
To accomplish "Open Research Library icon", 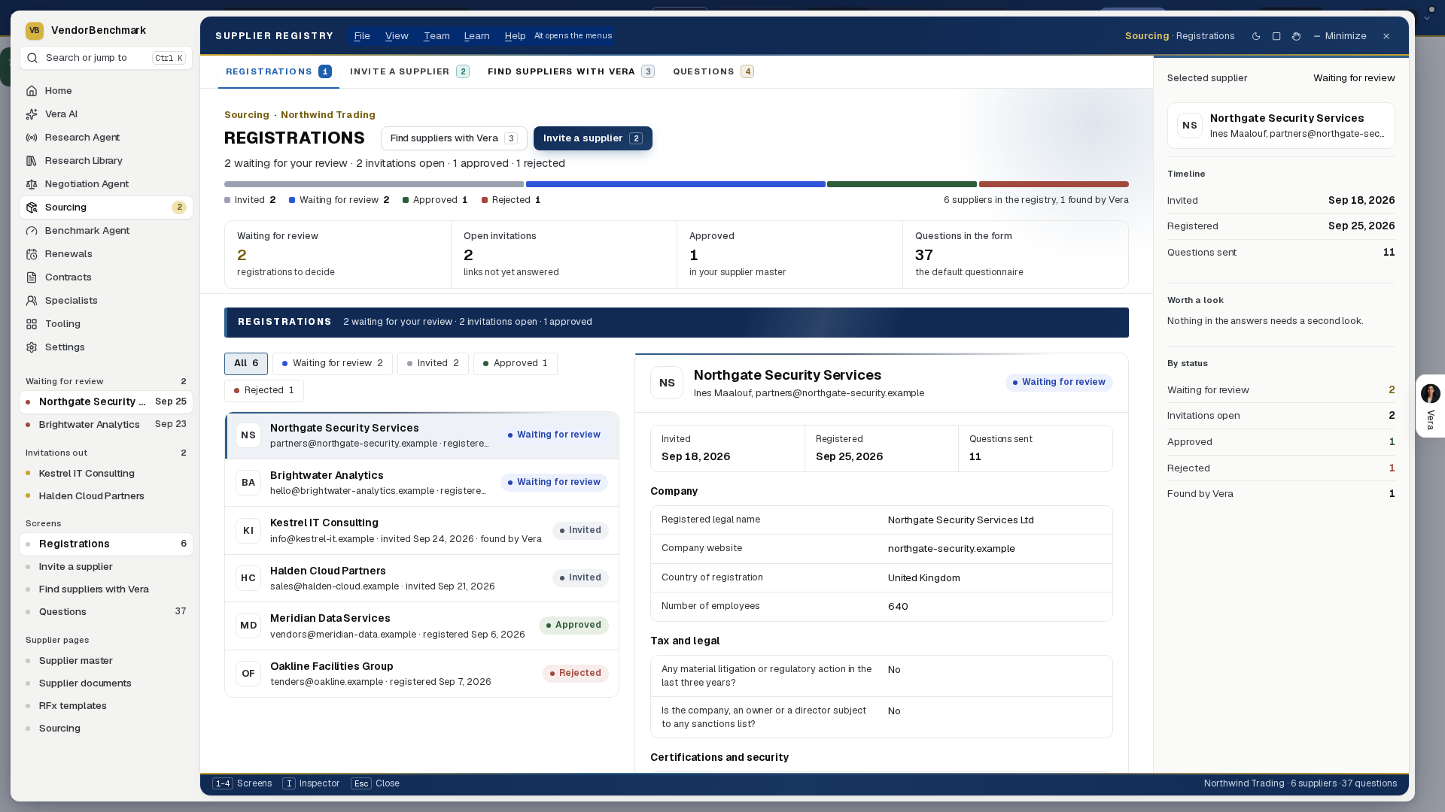I will pyautogui.click(x=32, y=161).
